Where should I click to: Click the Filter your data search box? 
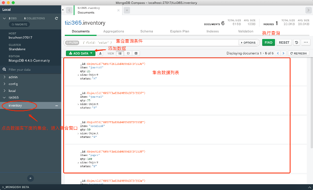[31, 70]
